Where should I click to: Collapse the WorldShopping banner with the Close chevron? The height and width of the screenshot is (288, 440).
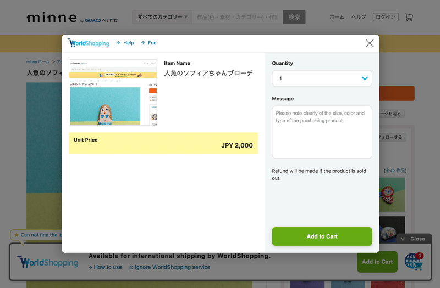pos(414,239)
